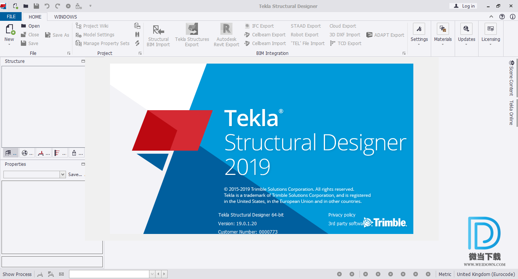Click Show Process in the status bar
Image resolution: width=518 pixels, height=279 pixels.
(x=17, y=274)
